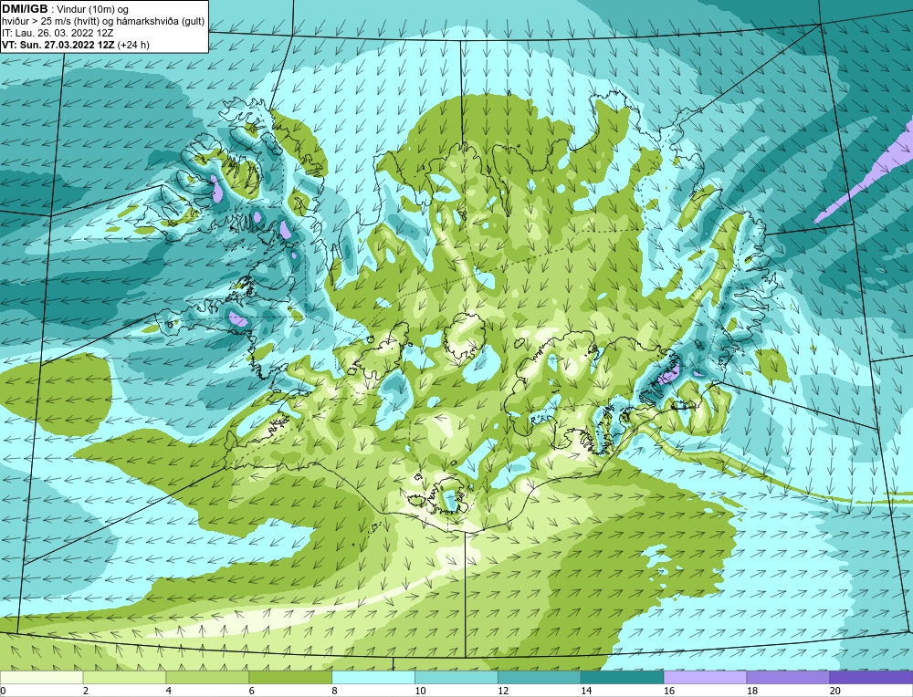Click the dark violet swatch above 20

pos(871,677)
